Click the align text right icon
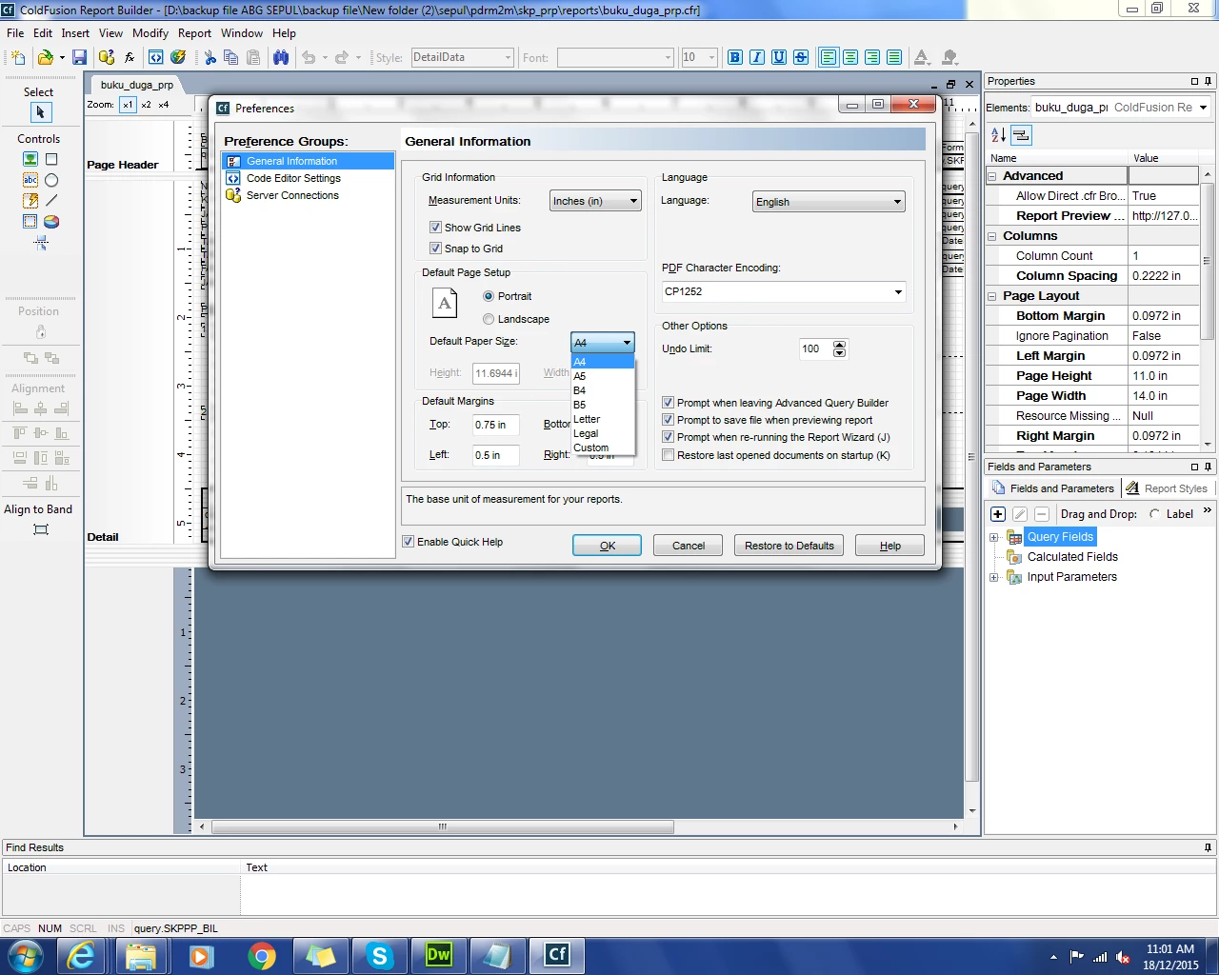Screen dimensions: 1219x975 [x=872, y=57]
